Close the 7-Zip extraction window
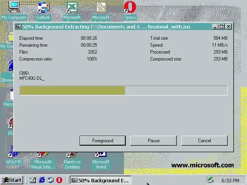This screenshot has width=247, height=185. pyautogui.click(x=228, y=27)
